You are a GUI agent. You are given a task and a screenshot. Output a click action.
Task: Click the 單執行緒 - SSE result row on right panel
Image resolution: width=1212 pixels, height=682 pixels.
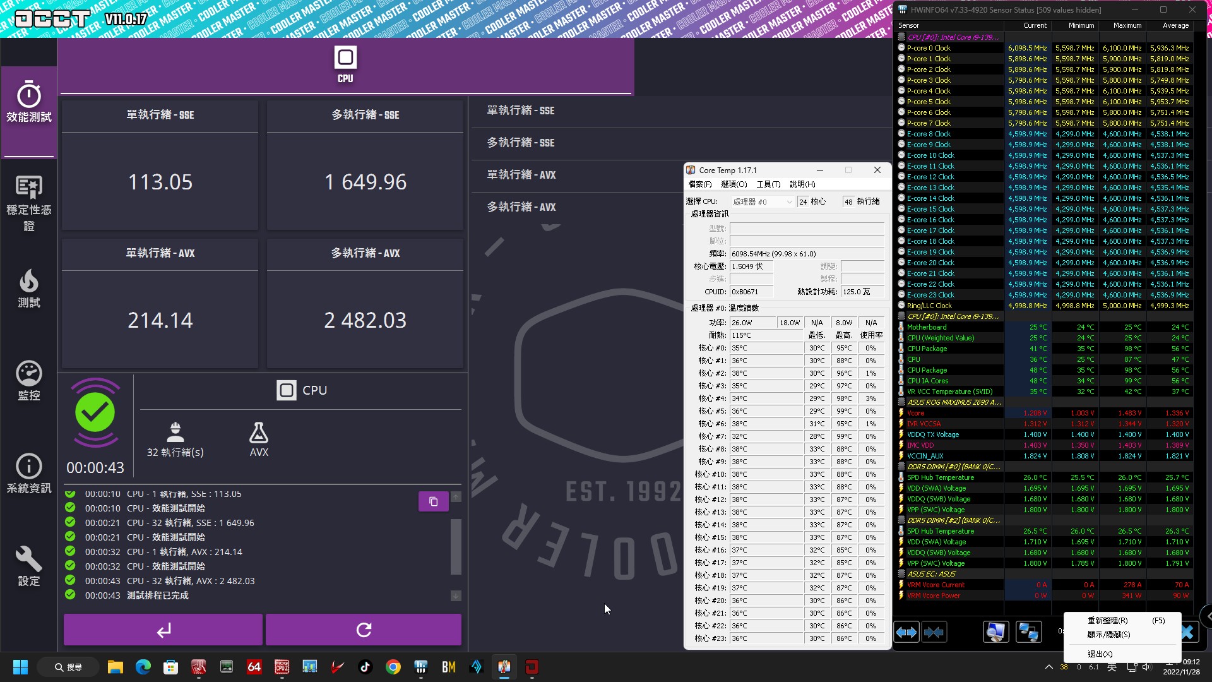680,111
